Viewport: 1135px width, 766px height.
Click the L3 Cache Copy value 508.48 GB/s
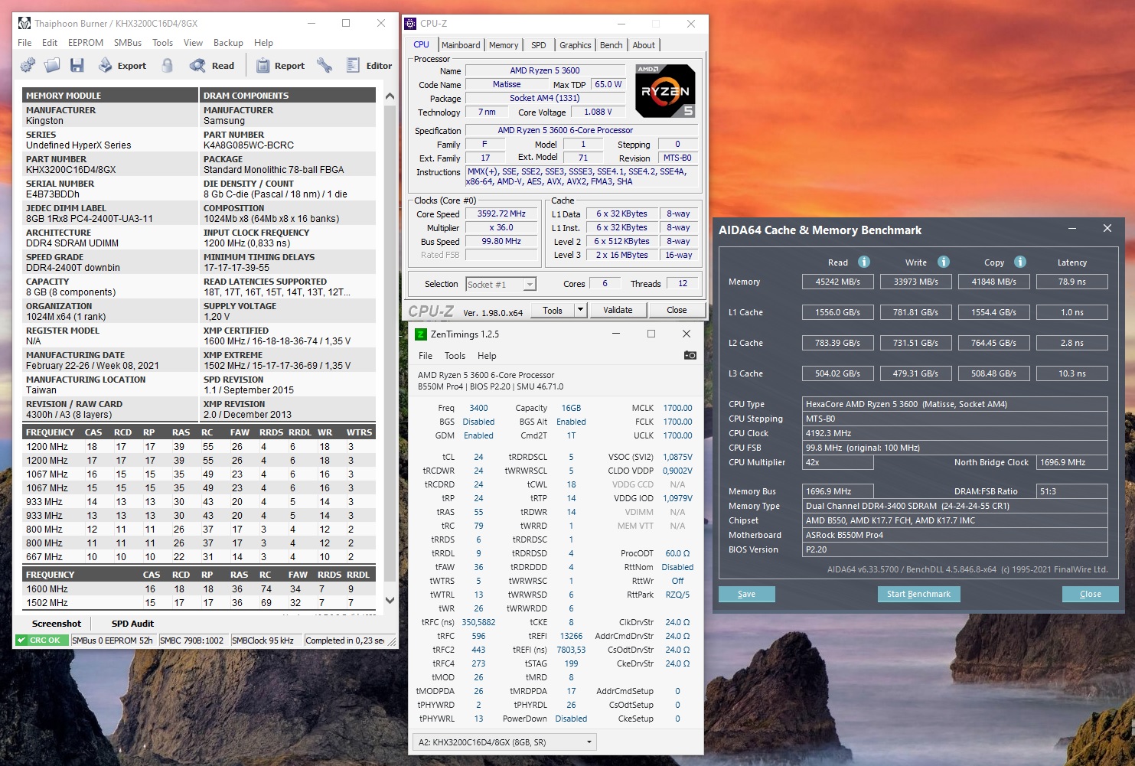click(x=993, y=373)
